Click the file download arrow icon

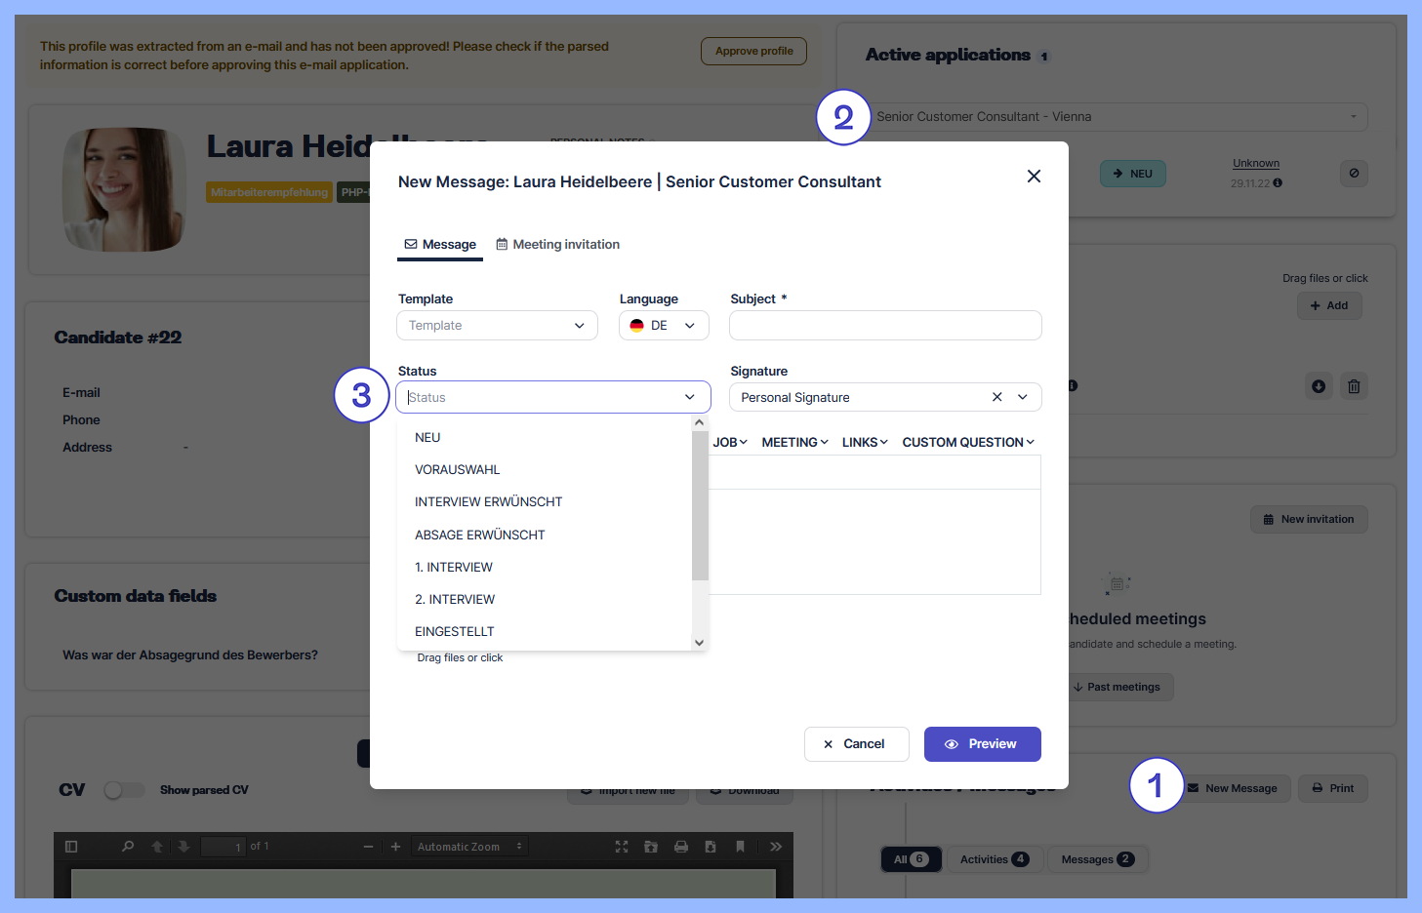click(1319, 386)
